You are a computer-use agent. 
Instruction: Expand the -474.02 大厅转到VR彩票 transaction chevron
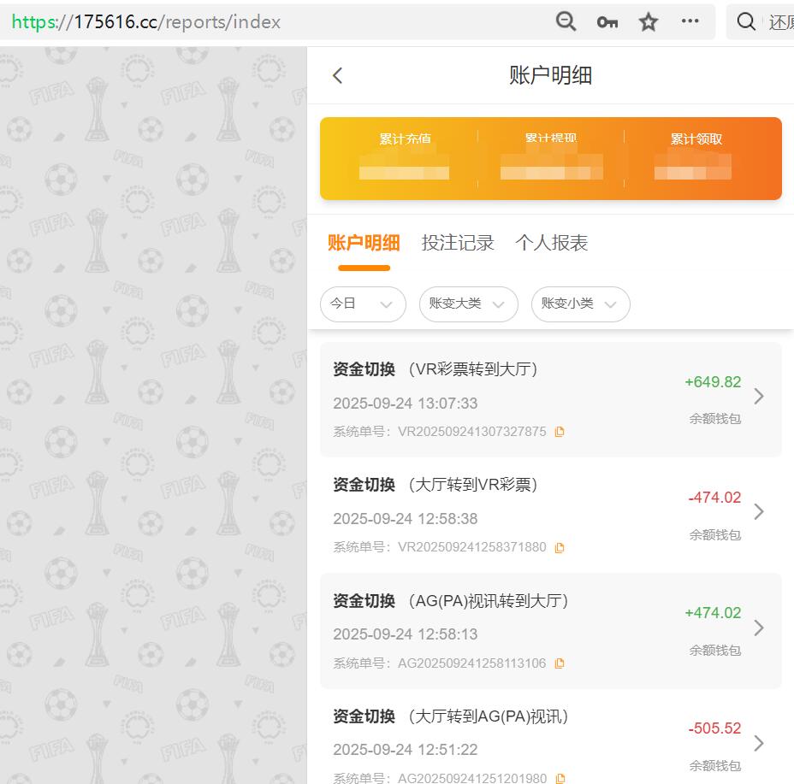(x=759, y=511)
